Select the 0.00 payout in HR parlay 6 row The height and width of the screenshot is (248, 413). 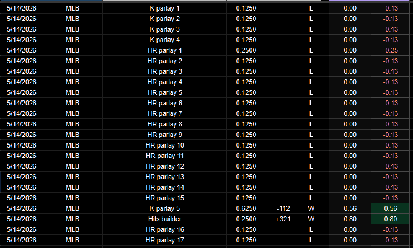[x=350, y=103]
